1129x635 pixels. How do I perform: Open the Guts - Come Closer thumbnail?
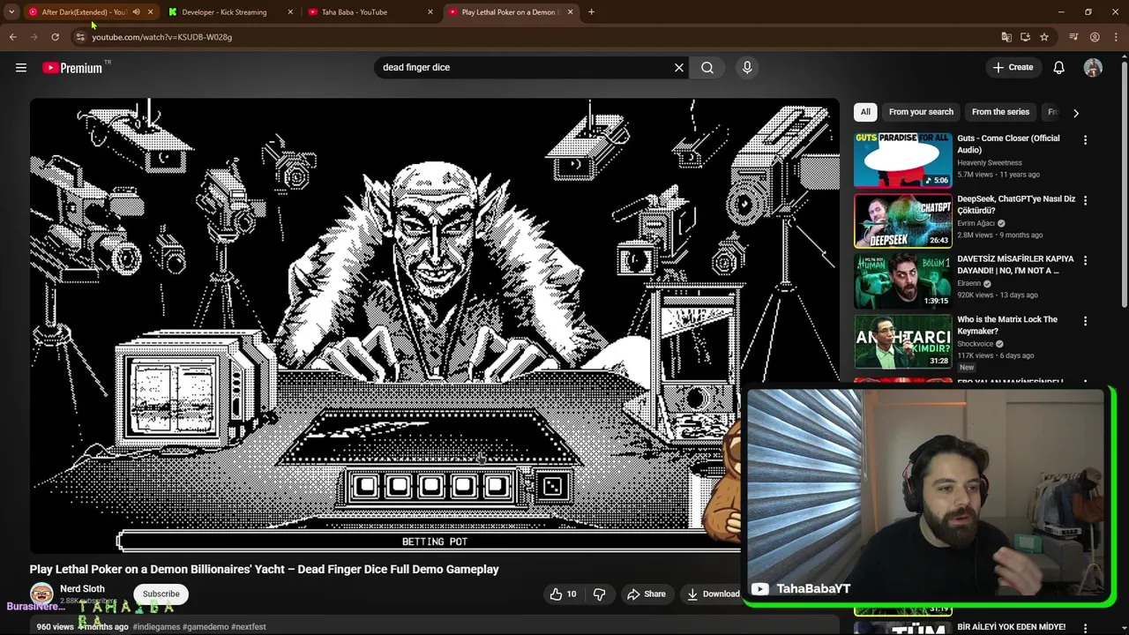[902, 160]
